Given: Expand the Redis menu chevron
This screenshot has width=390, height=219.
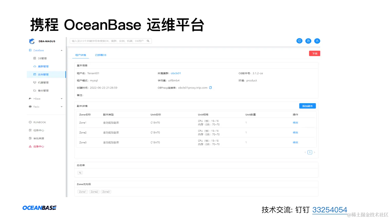Looking at the screenshot, I should [61, 107].
